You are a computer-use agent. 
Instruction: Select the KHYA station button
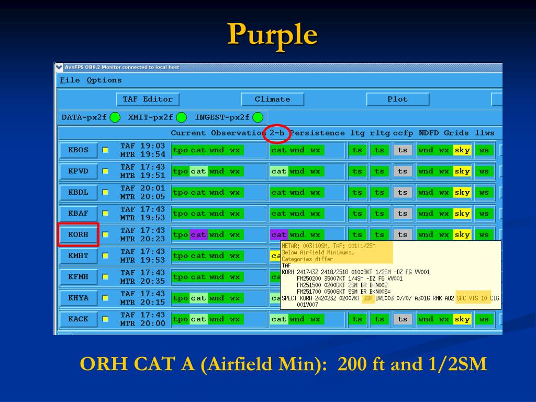(79, 298)
